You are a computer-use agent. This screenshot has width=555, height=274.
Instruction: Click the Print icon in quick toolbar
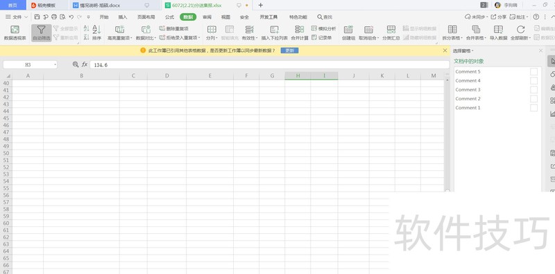pyautogui.click(x=54, y=17)
